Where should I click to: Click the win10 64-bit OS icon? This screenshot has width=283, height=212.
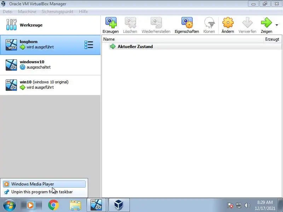click(11, 85)
